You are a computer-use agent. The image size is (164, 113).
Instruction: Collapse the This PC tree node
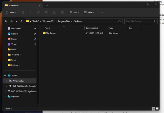click(x=5, y=76)
